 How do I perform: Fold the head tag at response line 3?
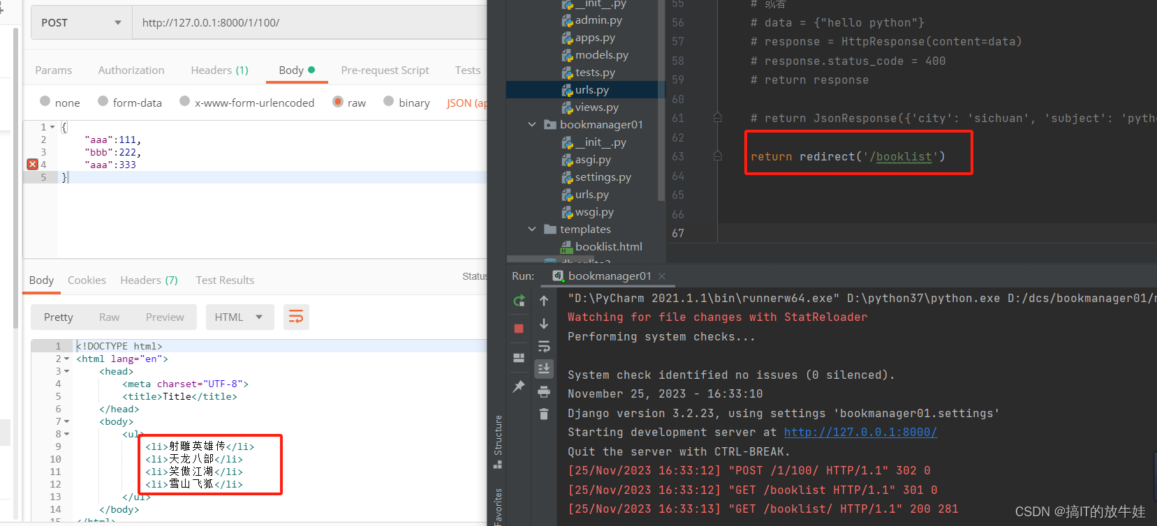coord(66,371)
